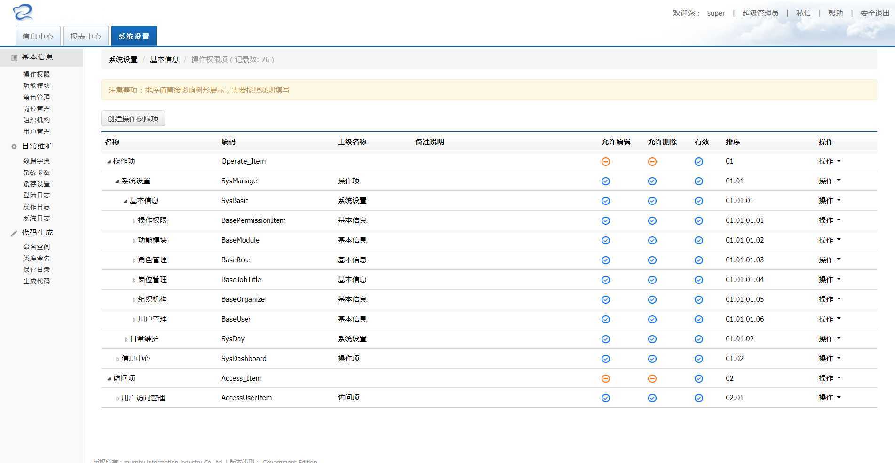Screen dimensions: 895x463
Task: Collapse the 访问项 tree node
Action: (x=109, y=379)
